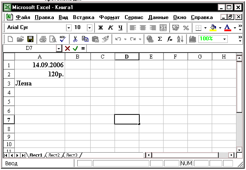Select the Format Painter brush icon

click(x=105, y=39)
